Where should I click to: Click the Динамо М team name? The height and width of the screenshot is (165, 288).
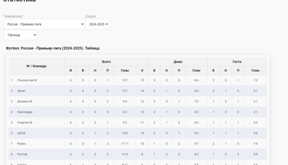(x=25, y=101)
